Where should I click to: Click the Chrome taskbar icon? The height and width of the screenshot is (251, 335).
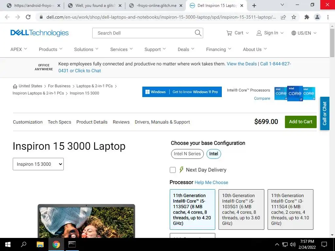[x=56, y=244]
